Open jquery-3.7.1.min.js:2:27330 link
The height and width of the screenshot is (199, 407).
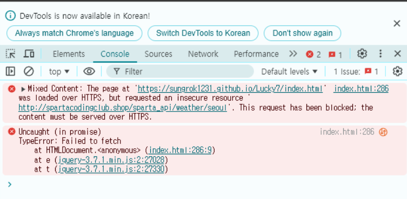(x=111, y=169)
